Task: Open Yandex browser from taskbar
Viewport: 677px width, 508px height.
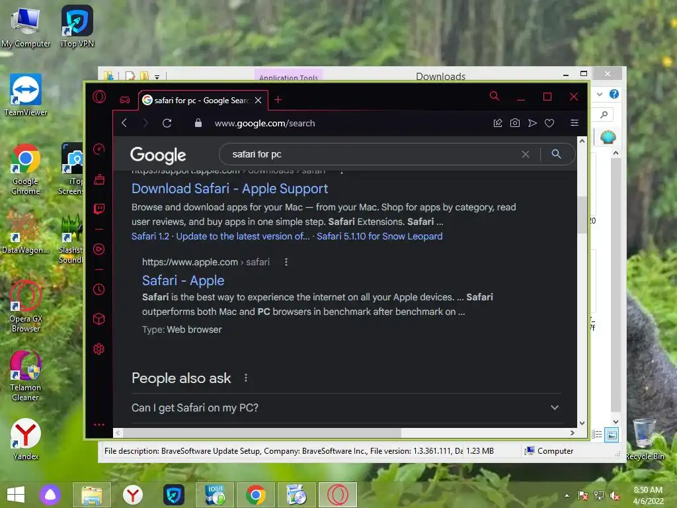Action: [132, 495]
